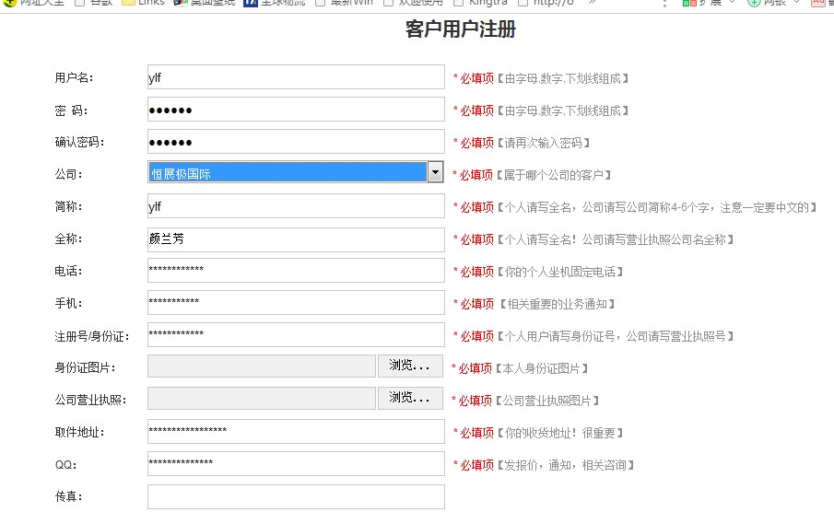The width and height of the screenshot is (834, 512).
Task: Select the 简称 text field
Action: [296, 206]
